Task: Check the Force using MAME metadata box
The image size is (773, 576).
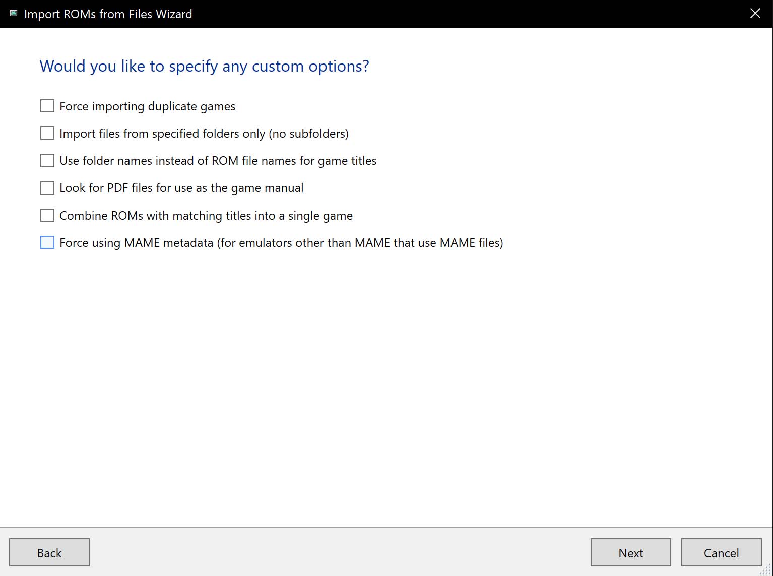Action: [x=47, y=242]
